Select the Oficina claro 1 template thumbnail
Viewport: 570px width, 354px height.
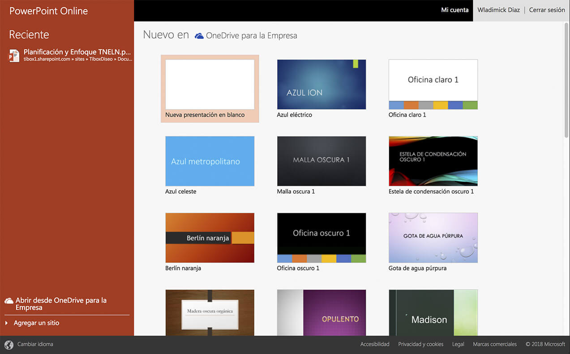click(433, 84)
